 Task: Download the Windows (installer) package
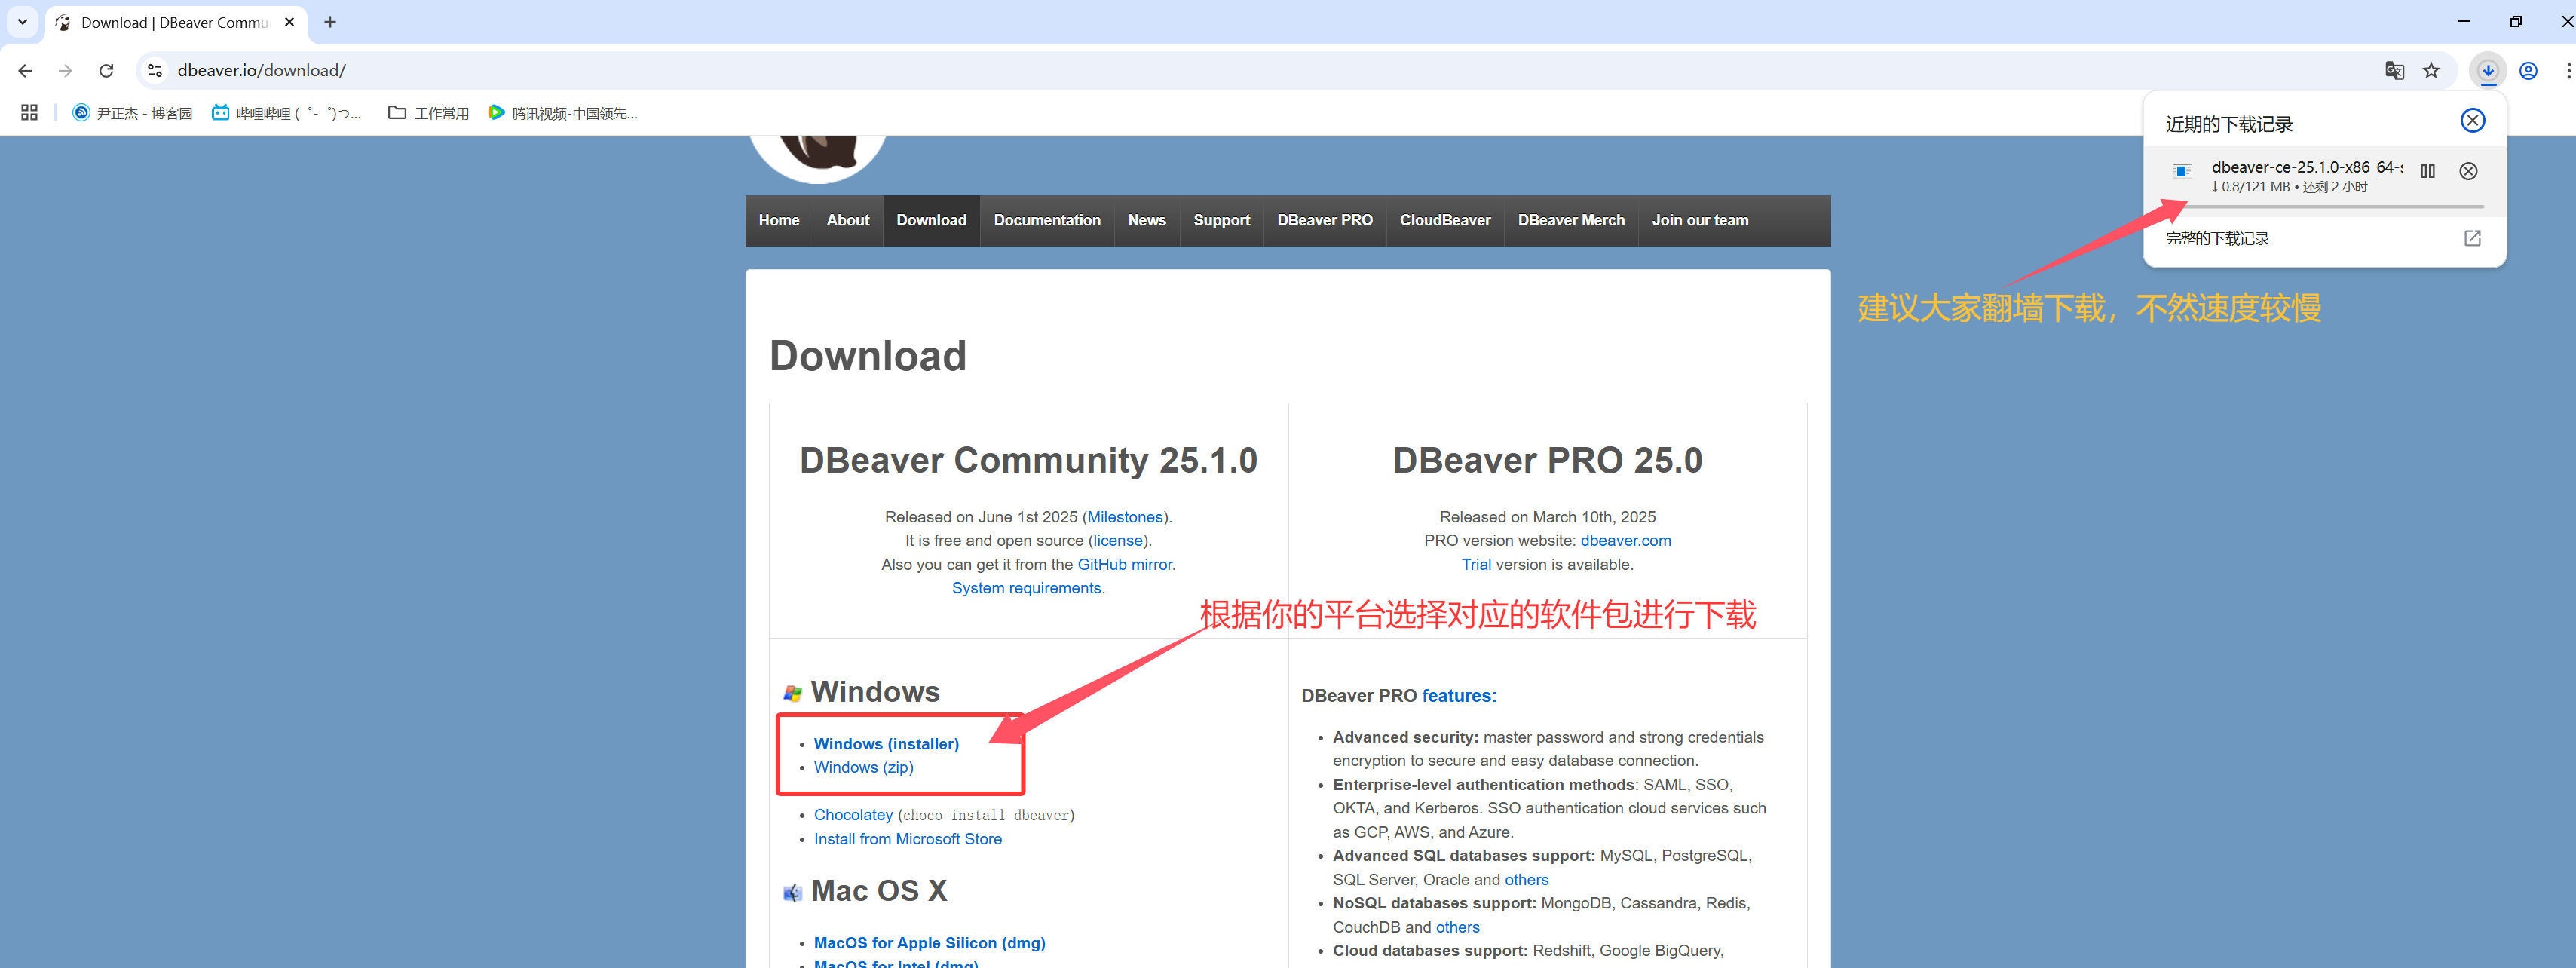(x=885, y=743)
